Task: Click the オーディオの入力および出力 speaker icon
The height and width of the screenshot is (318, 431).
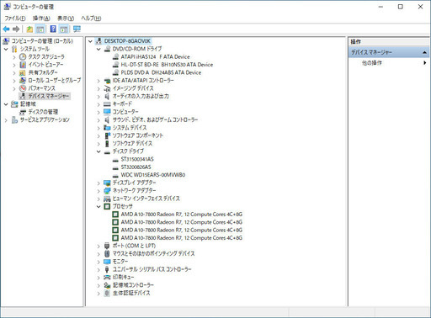Action: pos(107,96)
